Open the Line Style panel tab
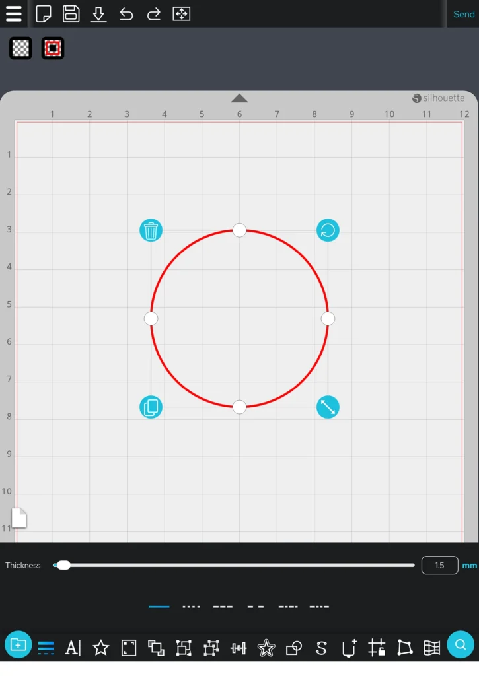The image size is (479, 676). [46, 648]
